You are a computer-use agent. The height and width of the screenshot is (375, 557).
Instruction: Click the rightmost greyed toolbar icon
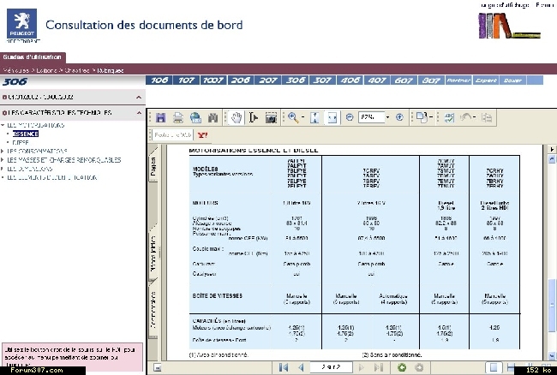487,117
